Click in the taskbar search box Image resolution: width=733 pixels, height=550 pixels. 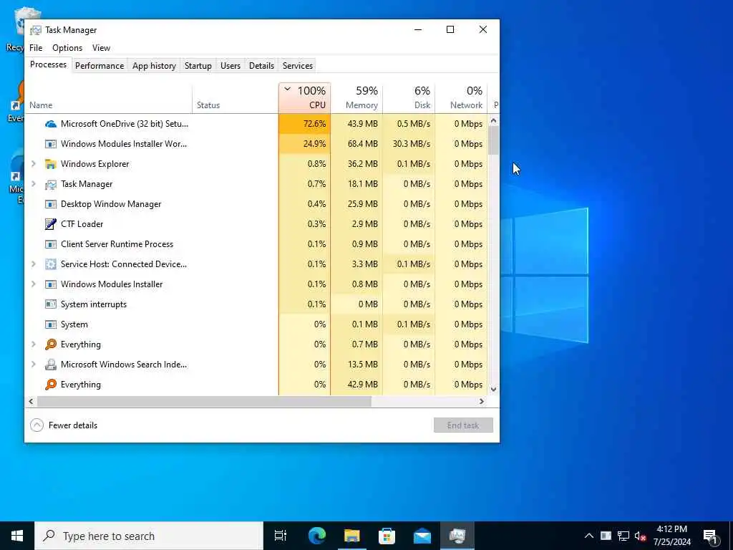pyautogui.click(x=149, y=536)
